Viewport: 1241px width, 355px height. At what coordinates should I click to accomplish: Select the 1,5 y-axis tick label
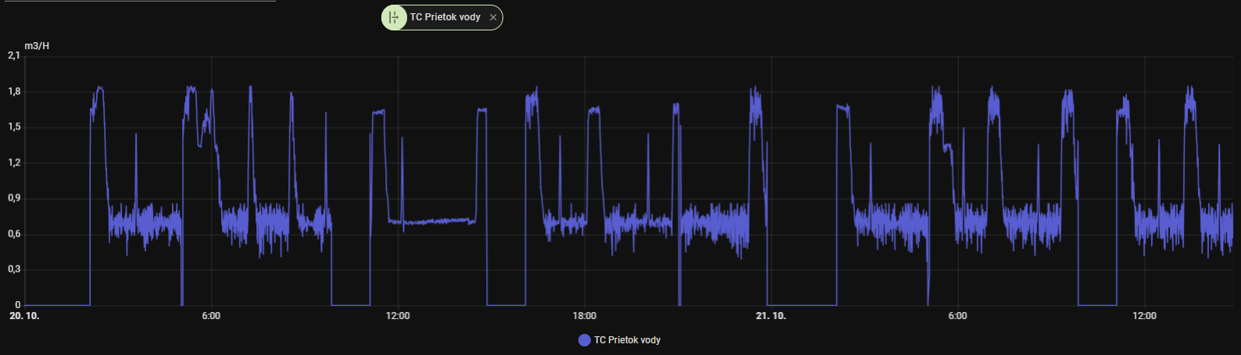pyautogui.click(x=14, y=127)
